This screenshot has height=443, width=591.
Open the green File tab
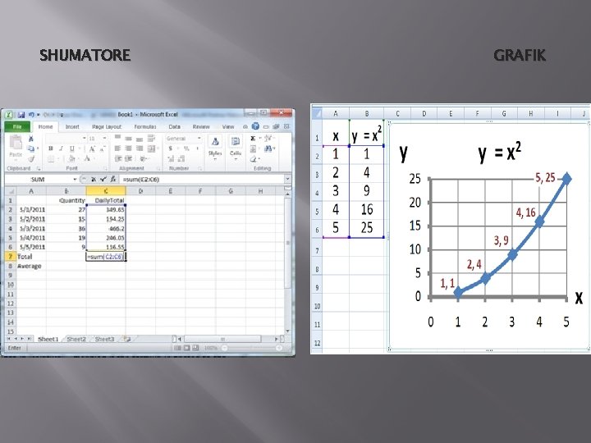17,126
